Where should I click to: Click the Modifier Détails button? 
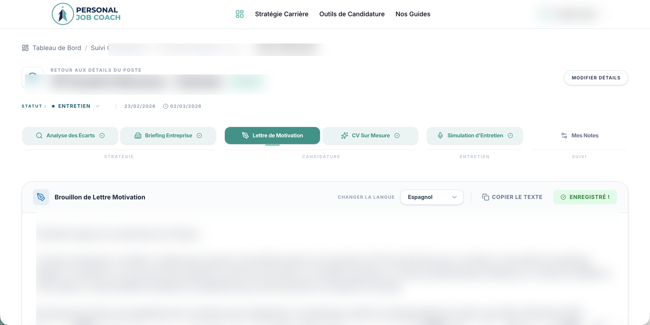[596, 78]
